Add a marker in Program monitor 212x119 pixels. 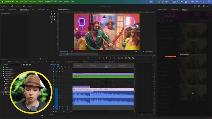88,58
